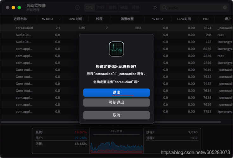Select the Core Aud... row with PID 7634
The height and width of the screenshot is (158, 233).
(x=117, y=91)
